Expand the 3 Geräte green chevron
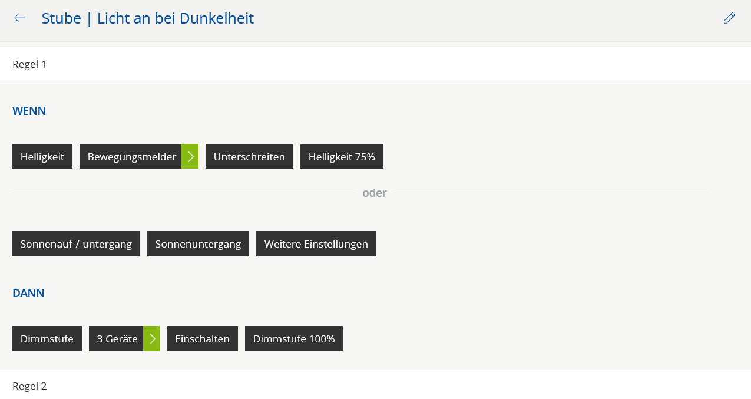Screen dimensions: 751x399 (152, 339)
